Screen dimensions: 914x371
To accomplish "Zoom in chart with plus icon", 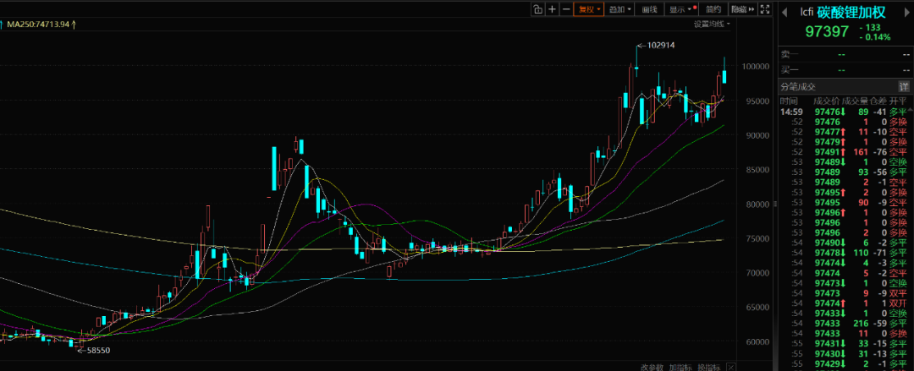I will click(552, 9).
